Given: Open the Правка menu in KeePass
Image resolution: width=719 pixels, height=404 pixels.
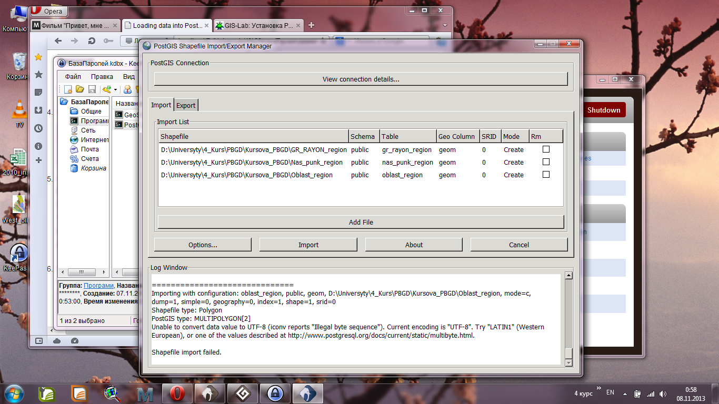Looking at the screenshot, I should click(x=102, y=77).
